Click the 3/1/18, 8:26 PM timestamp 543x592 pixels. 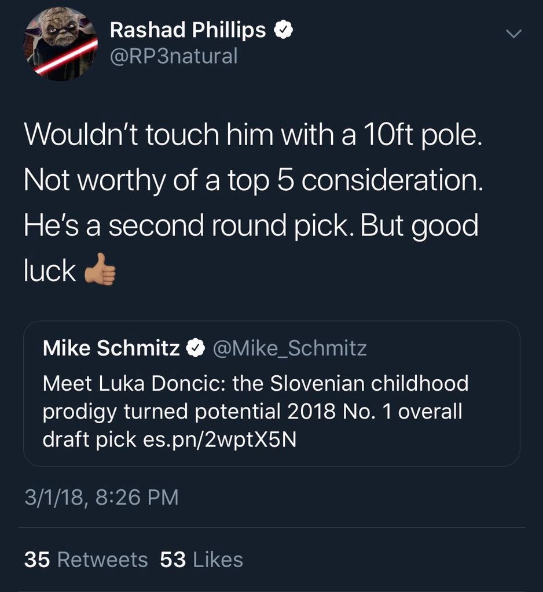coord(101,497)
